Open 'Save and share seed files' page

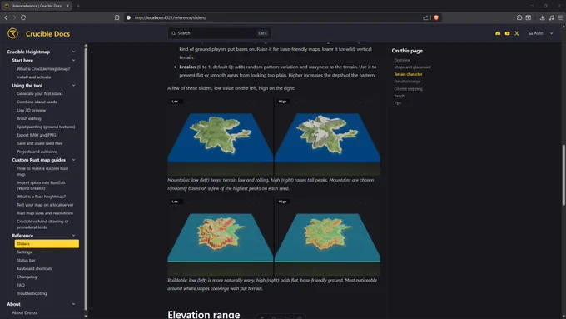click(39, 143)
